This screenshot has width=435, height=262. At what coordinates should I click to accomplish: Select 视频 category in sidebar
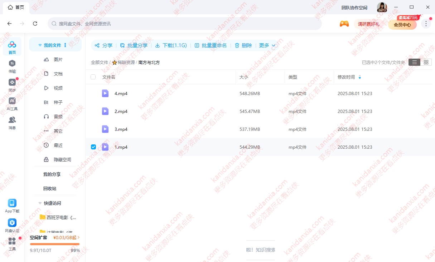click(x=58, y=88)
